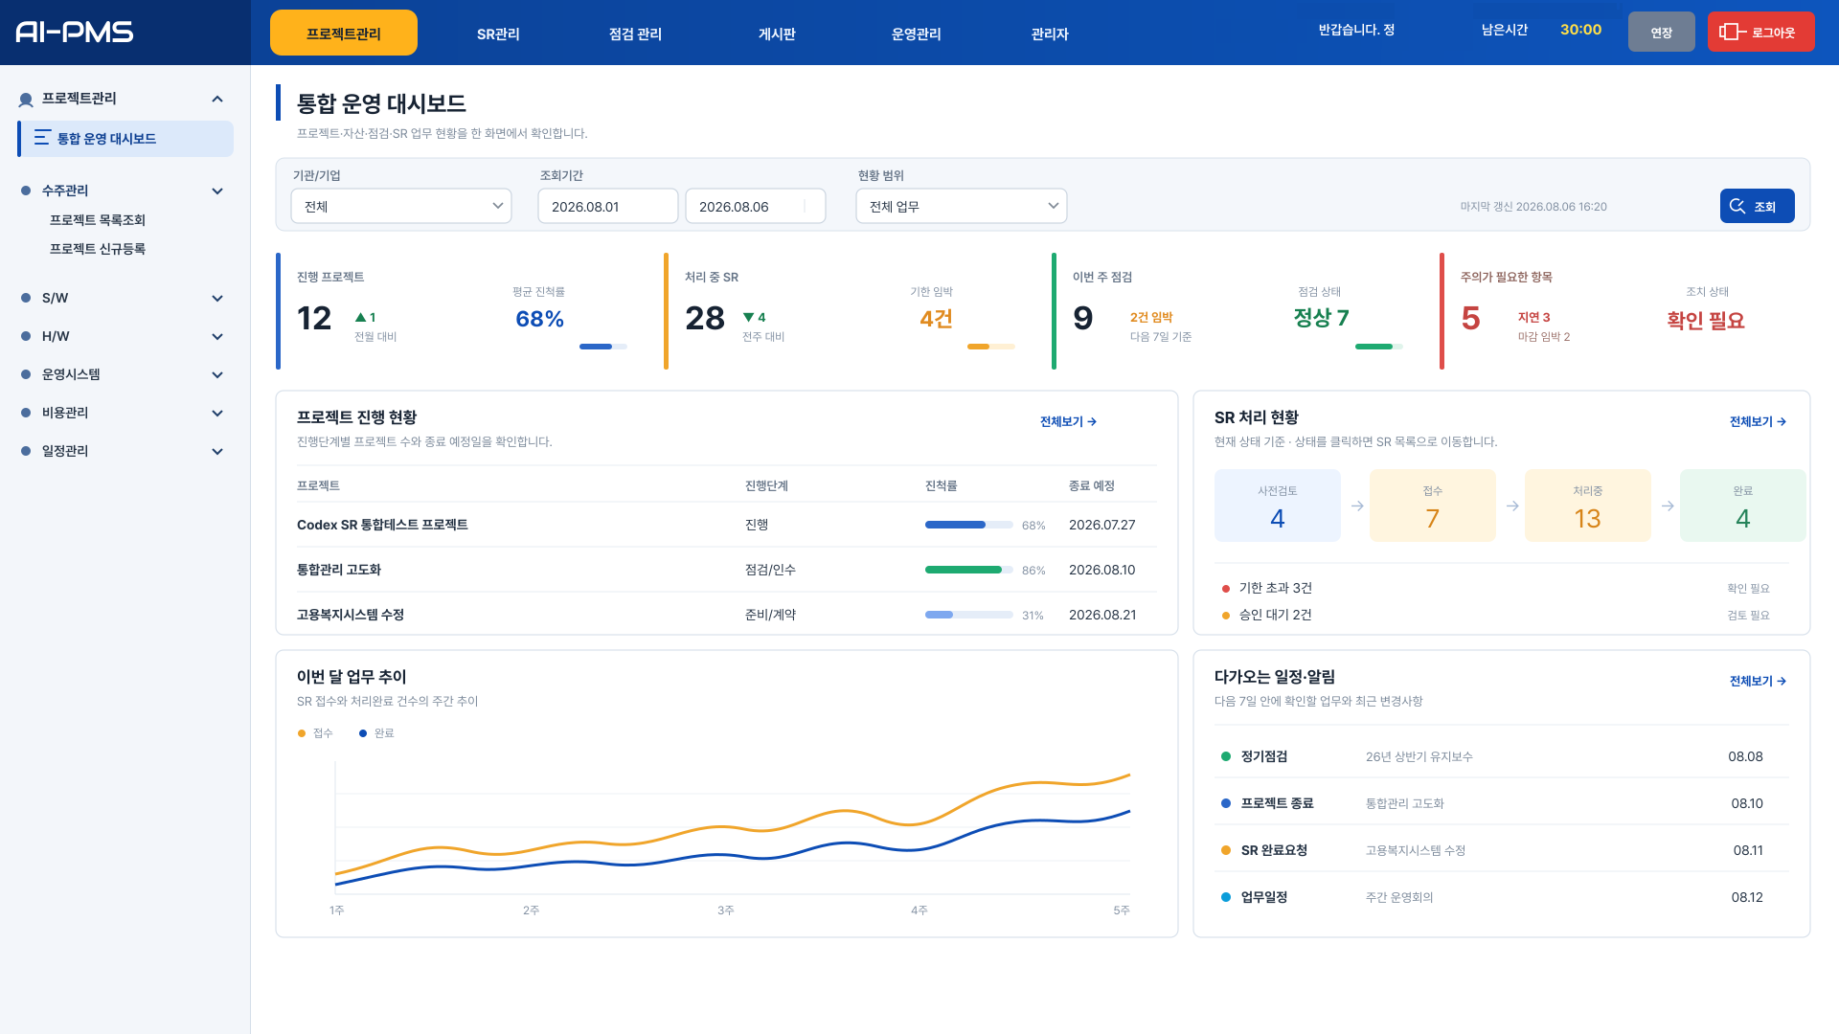Click arrow between 사전검토 and 접수

pos(1357,506)
